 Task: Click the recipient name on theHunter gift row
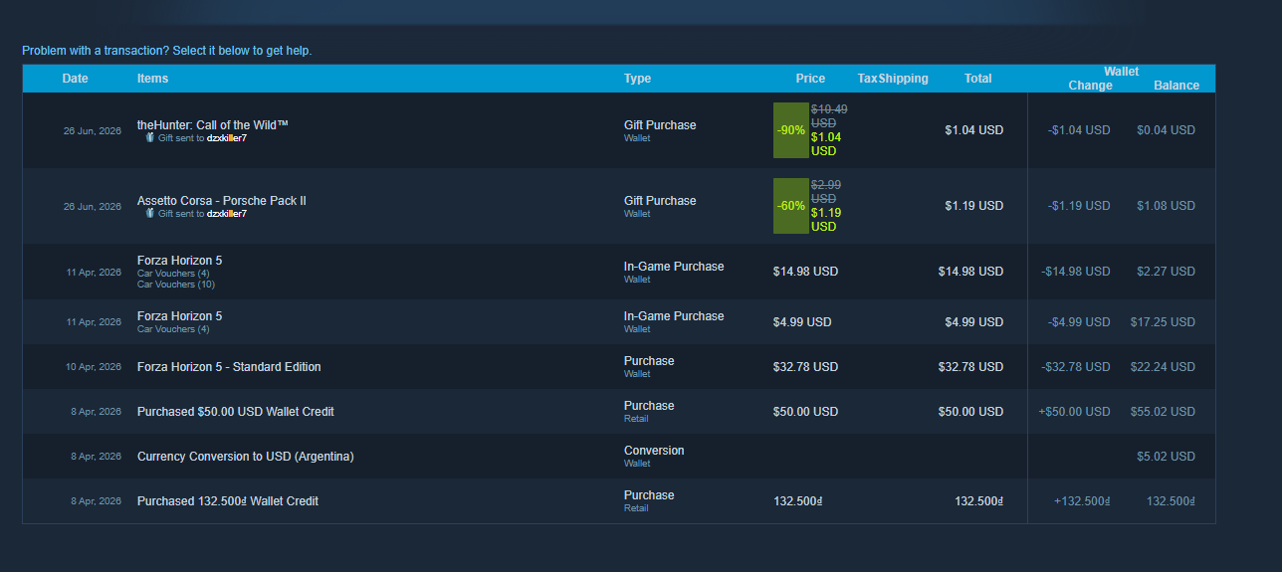click(x=227, y=138)
